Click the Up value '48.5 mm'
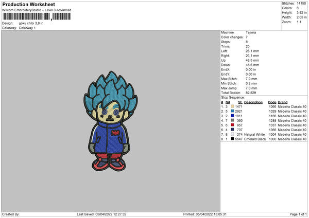Screen dimensions: 309x218 click(x=252, y=60)
